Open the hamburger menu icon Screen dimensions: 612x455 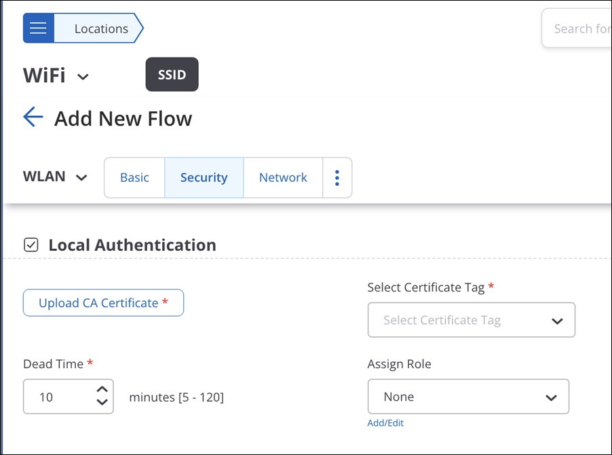tap(38, 28)
